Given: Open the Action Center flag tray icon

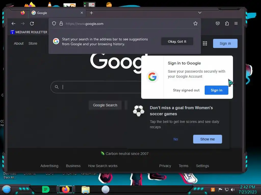Looking at the screenshot, I should (220, 189).
